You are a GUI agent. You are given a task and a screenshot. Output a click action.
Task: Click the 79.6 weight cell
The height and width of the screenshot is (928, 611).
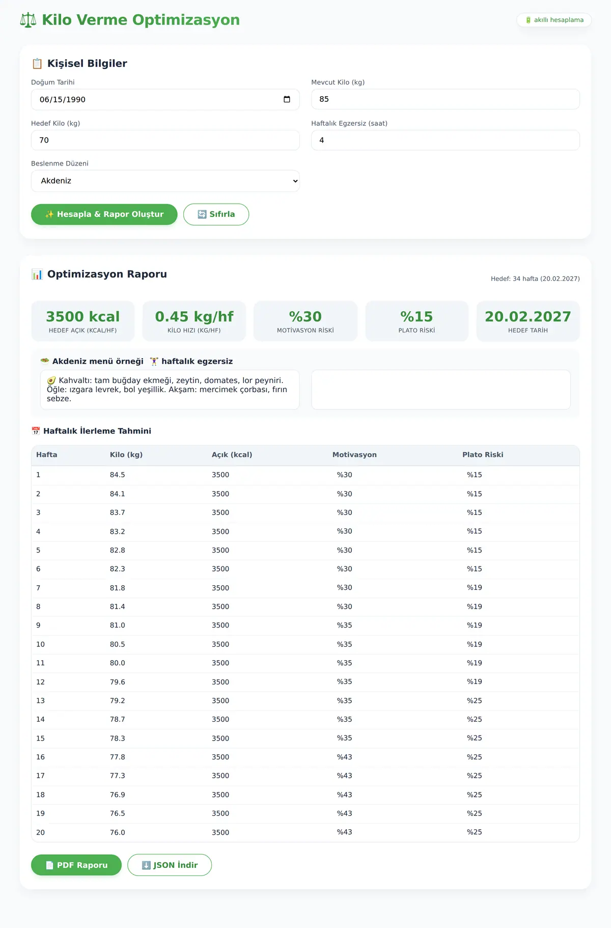coord(118,682)
